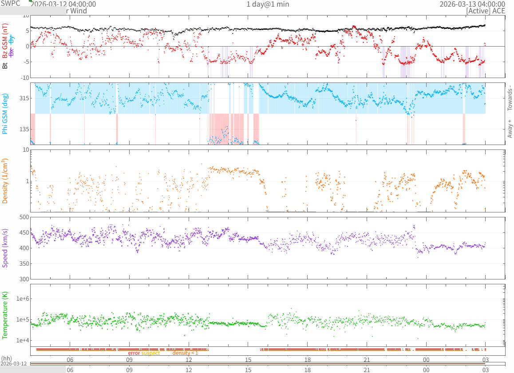Screen dimensions: 514x373
Task: Enable the struck-through By series
Action: tap(12, 39)
